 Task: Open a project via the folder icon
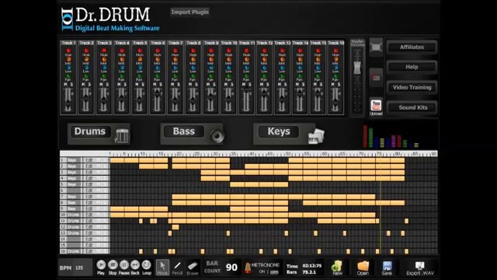pos(363,268)
